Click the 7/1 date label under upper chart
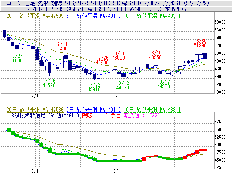The height and width of the screenshot is (176, 232). [x=35, y=96]
